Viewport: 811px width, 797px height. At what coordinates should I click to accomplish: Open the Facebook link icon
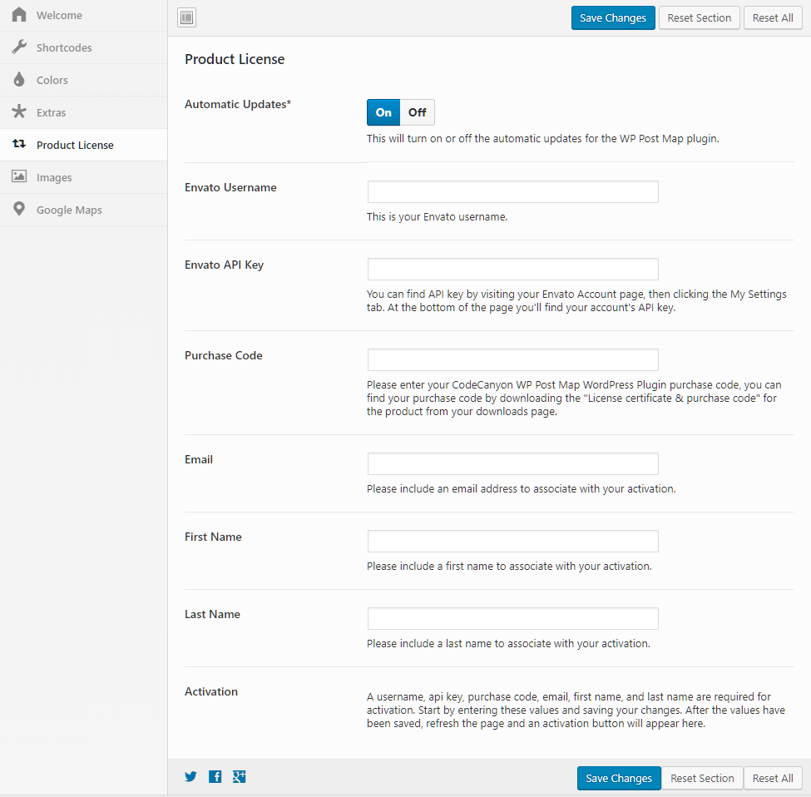[215, 776]
